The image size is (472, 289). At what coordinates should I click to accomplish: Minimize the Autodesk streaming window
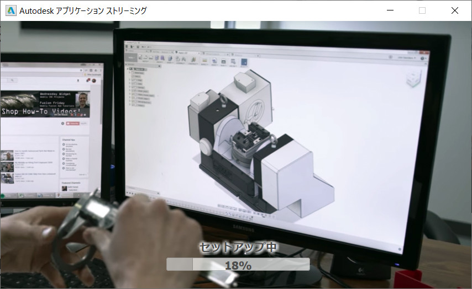click(x=390, y=10)
